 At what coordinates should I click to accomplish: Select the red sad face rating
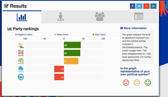click(x=126, y=82)
